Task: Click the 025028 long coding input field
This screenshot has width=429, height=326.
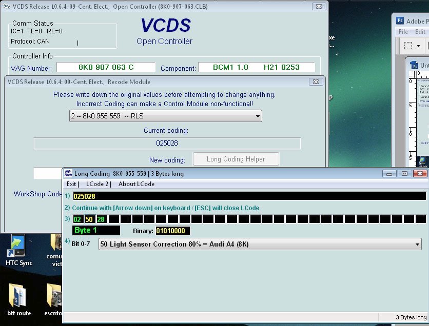Action: pos(249,196)
